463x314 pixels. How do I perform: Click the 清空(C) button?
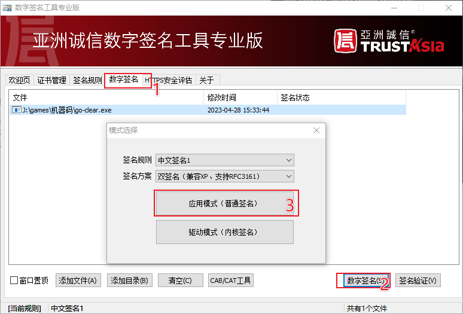(181, 281)
